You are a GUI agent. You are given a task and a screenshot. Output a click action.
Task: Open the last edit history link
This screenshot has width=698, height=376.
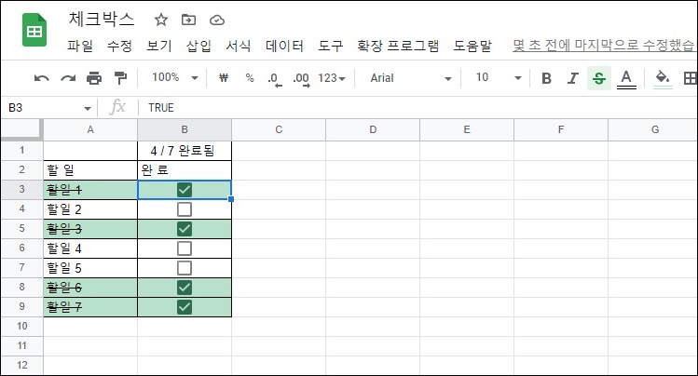[604, 46]
